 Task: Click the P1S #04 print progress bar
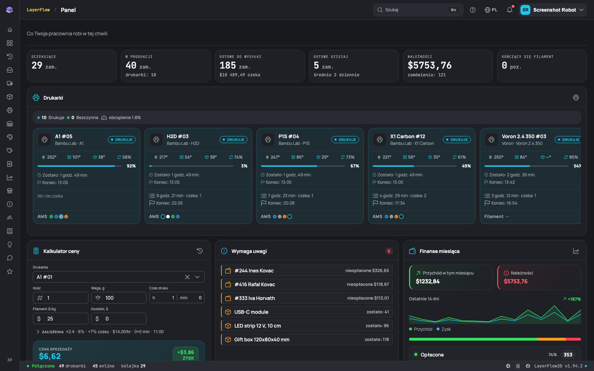point(303,166)
